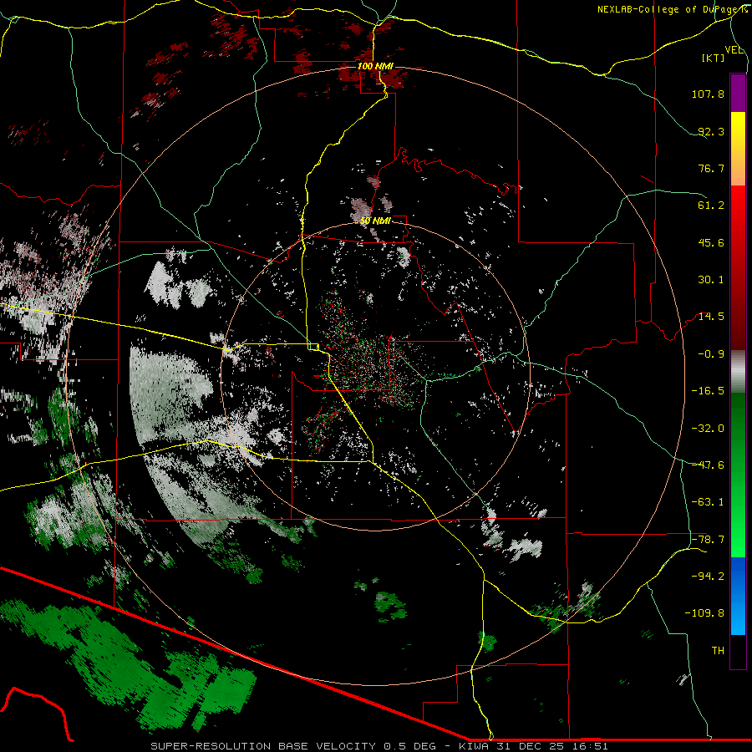Click the [KT] units label
This screenshot has height=752, width=752.
(714, 58)
